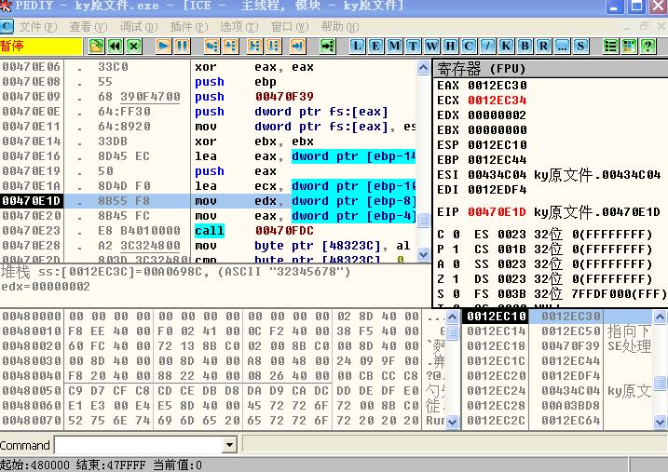
Task: Open the 窗口(W) menu
Action: click(x=290, y=27)
